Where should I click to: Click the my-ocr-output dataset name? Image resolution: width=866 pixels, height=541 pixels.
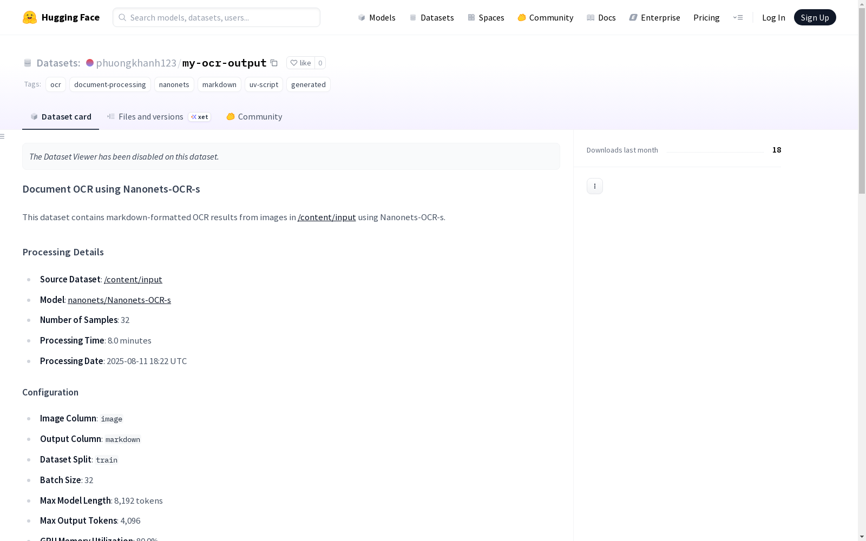pos(225,63)
